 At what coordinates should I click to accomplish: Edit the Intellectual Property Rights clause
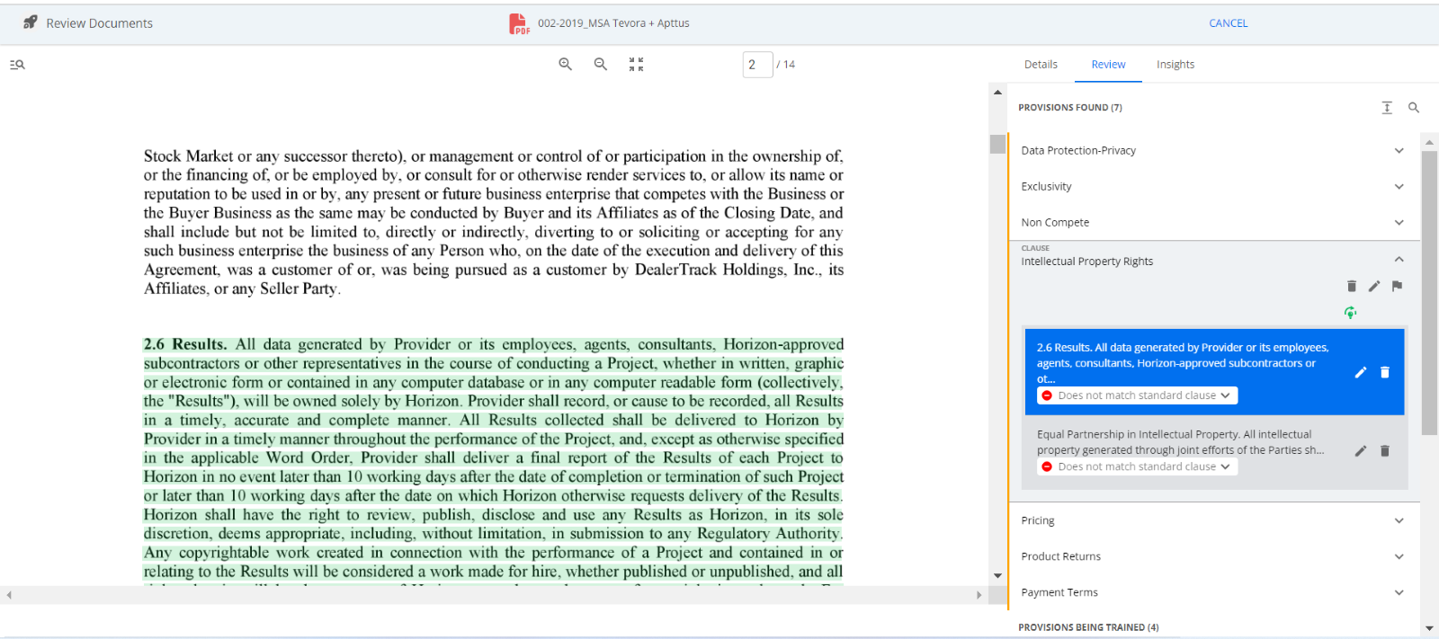1373,287
